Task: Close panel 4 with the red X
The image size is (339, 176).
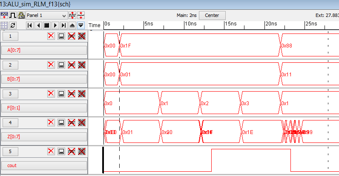Action: [x=51, y=123]
